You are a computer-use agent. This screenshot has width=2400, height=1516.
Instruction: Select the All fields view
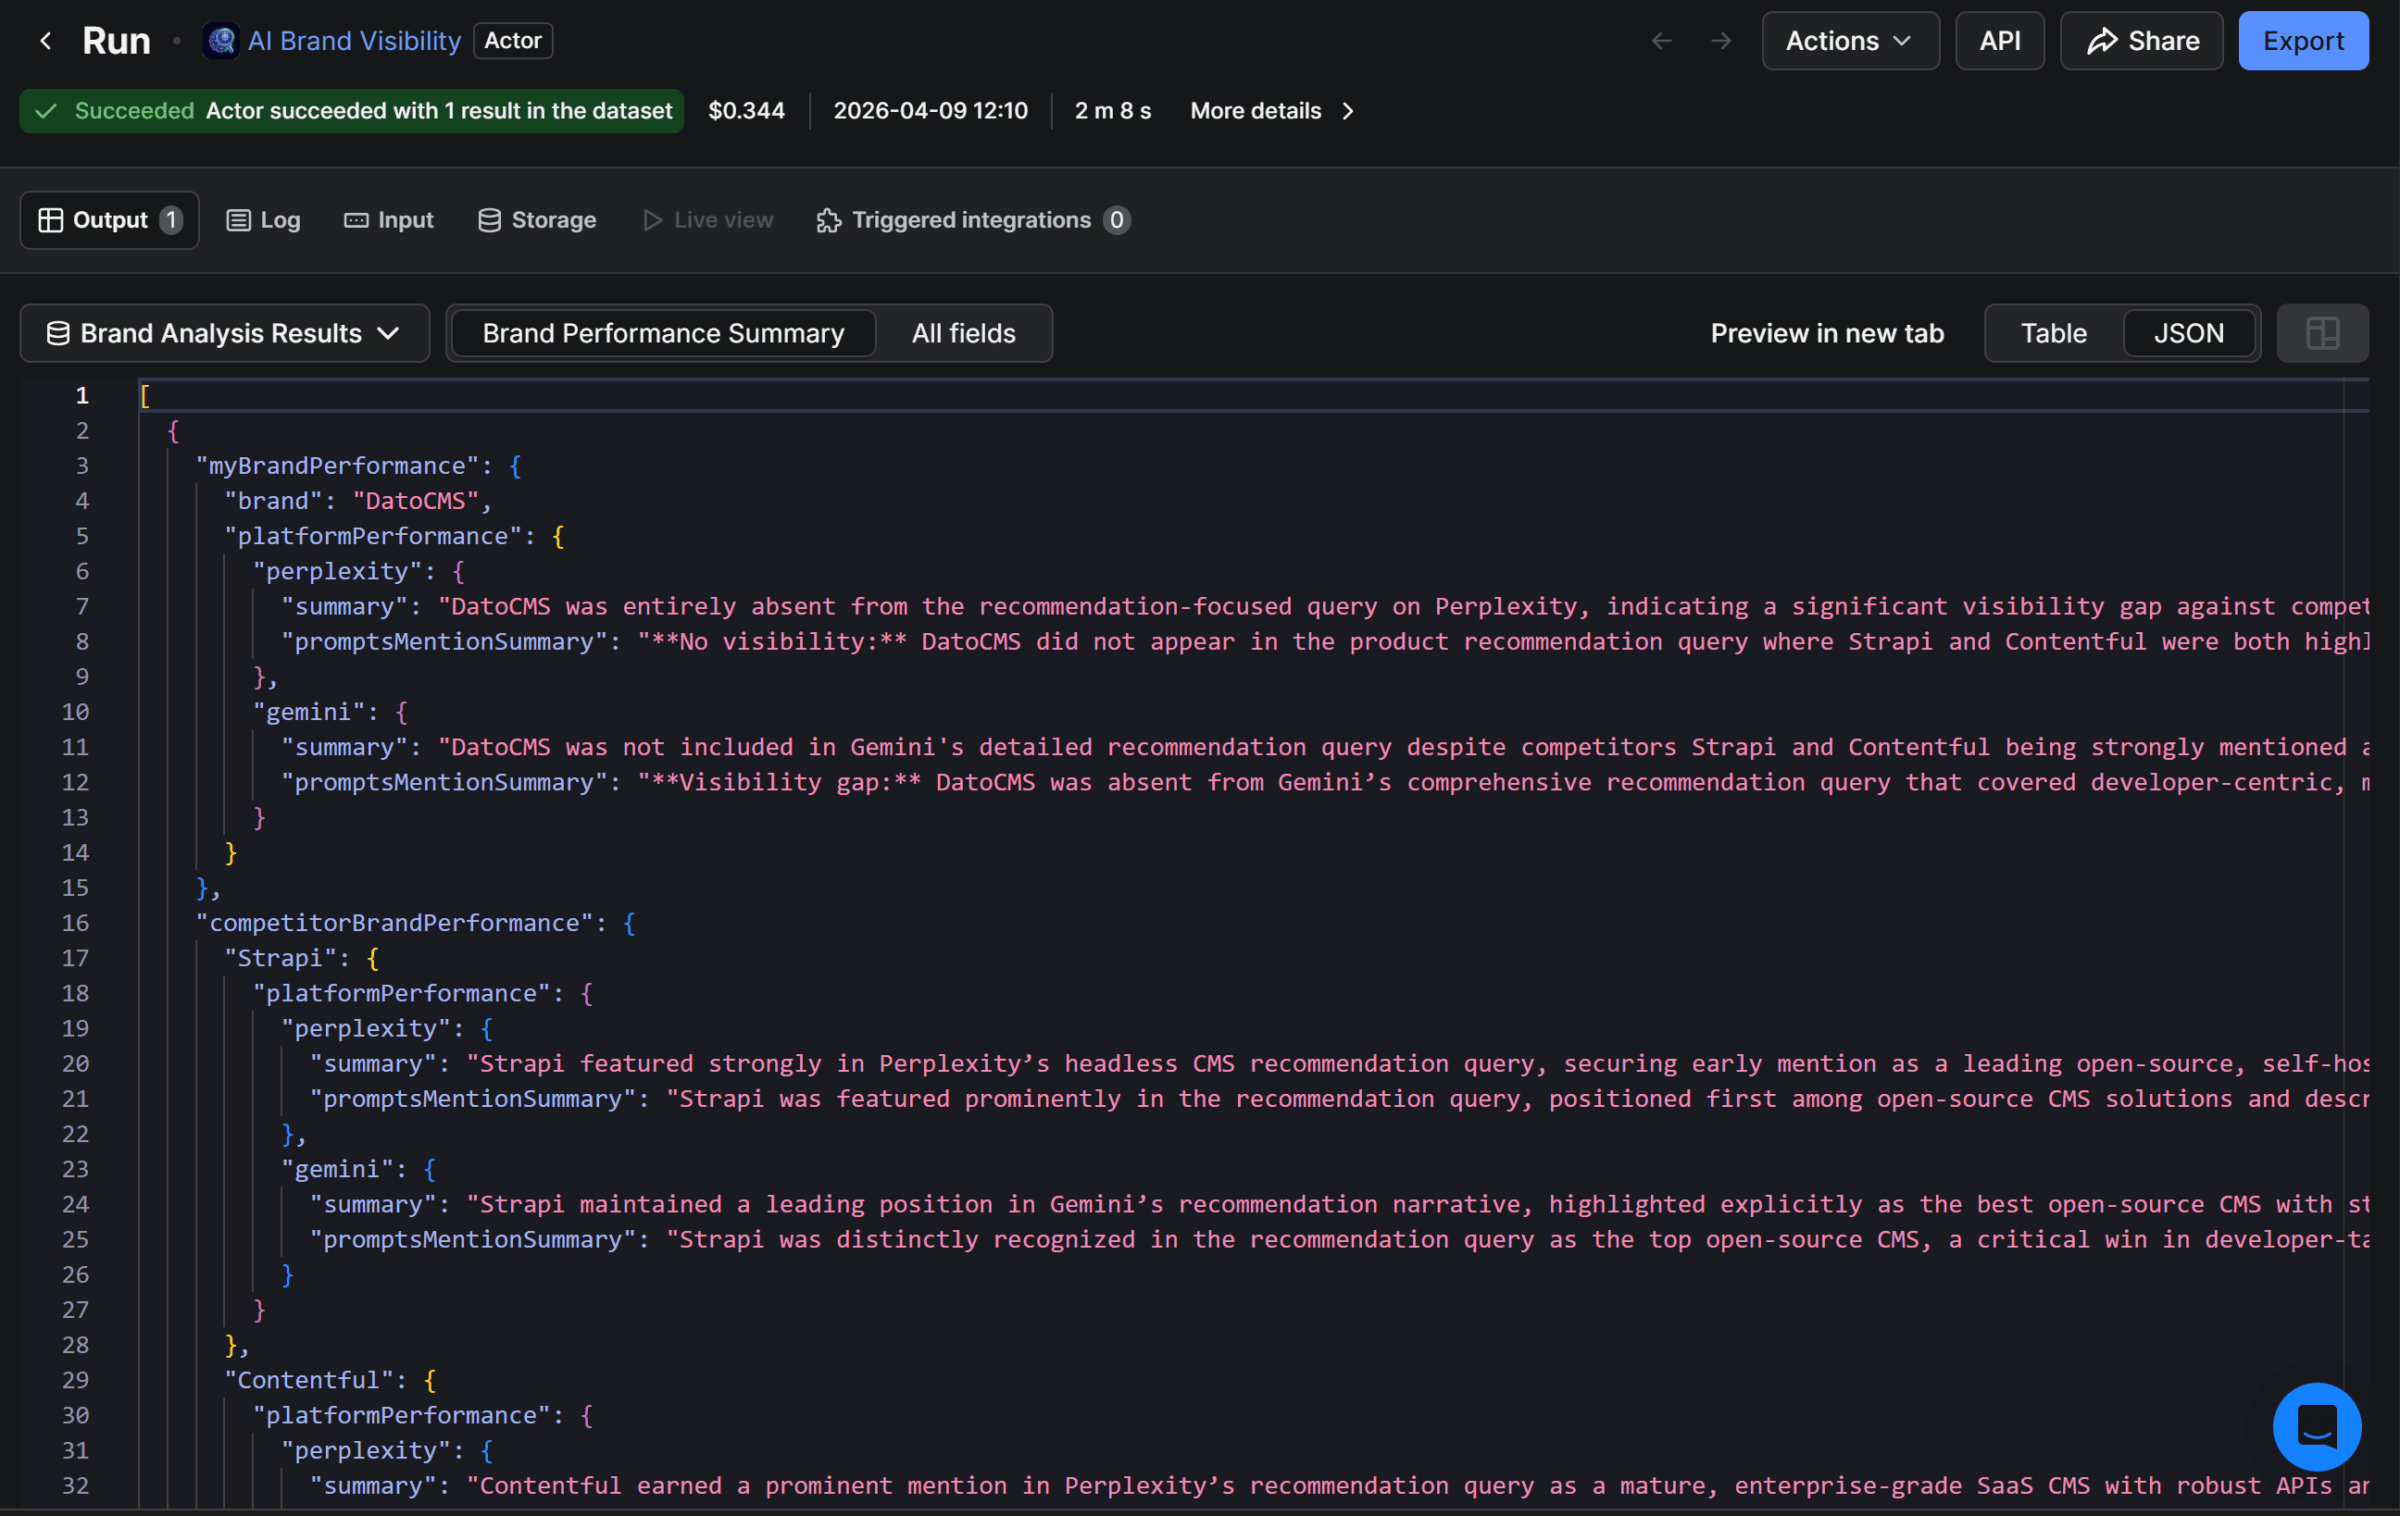pos(963,332)
